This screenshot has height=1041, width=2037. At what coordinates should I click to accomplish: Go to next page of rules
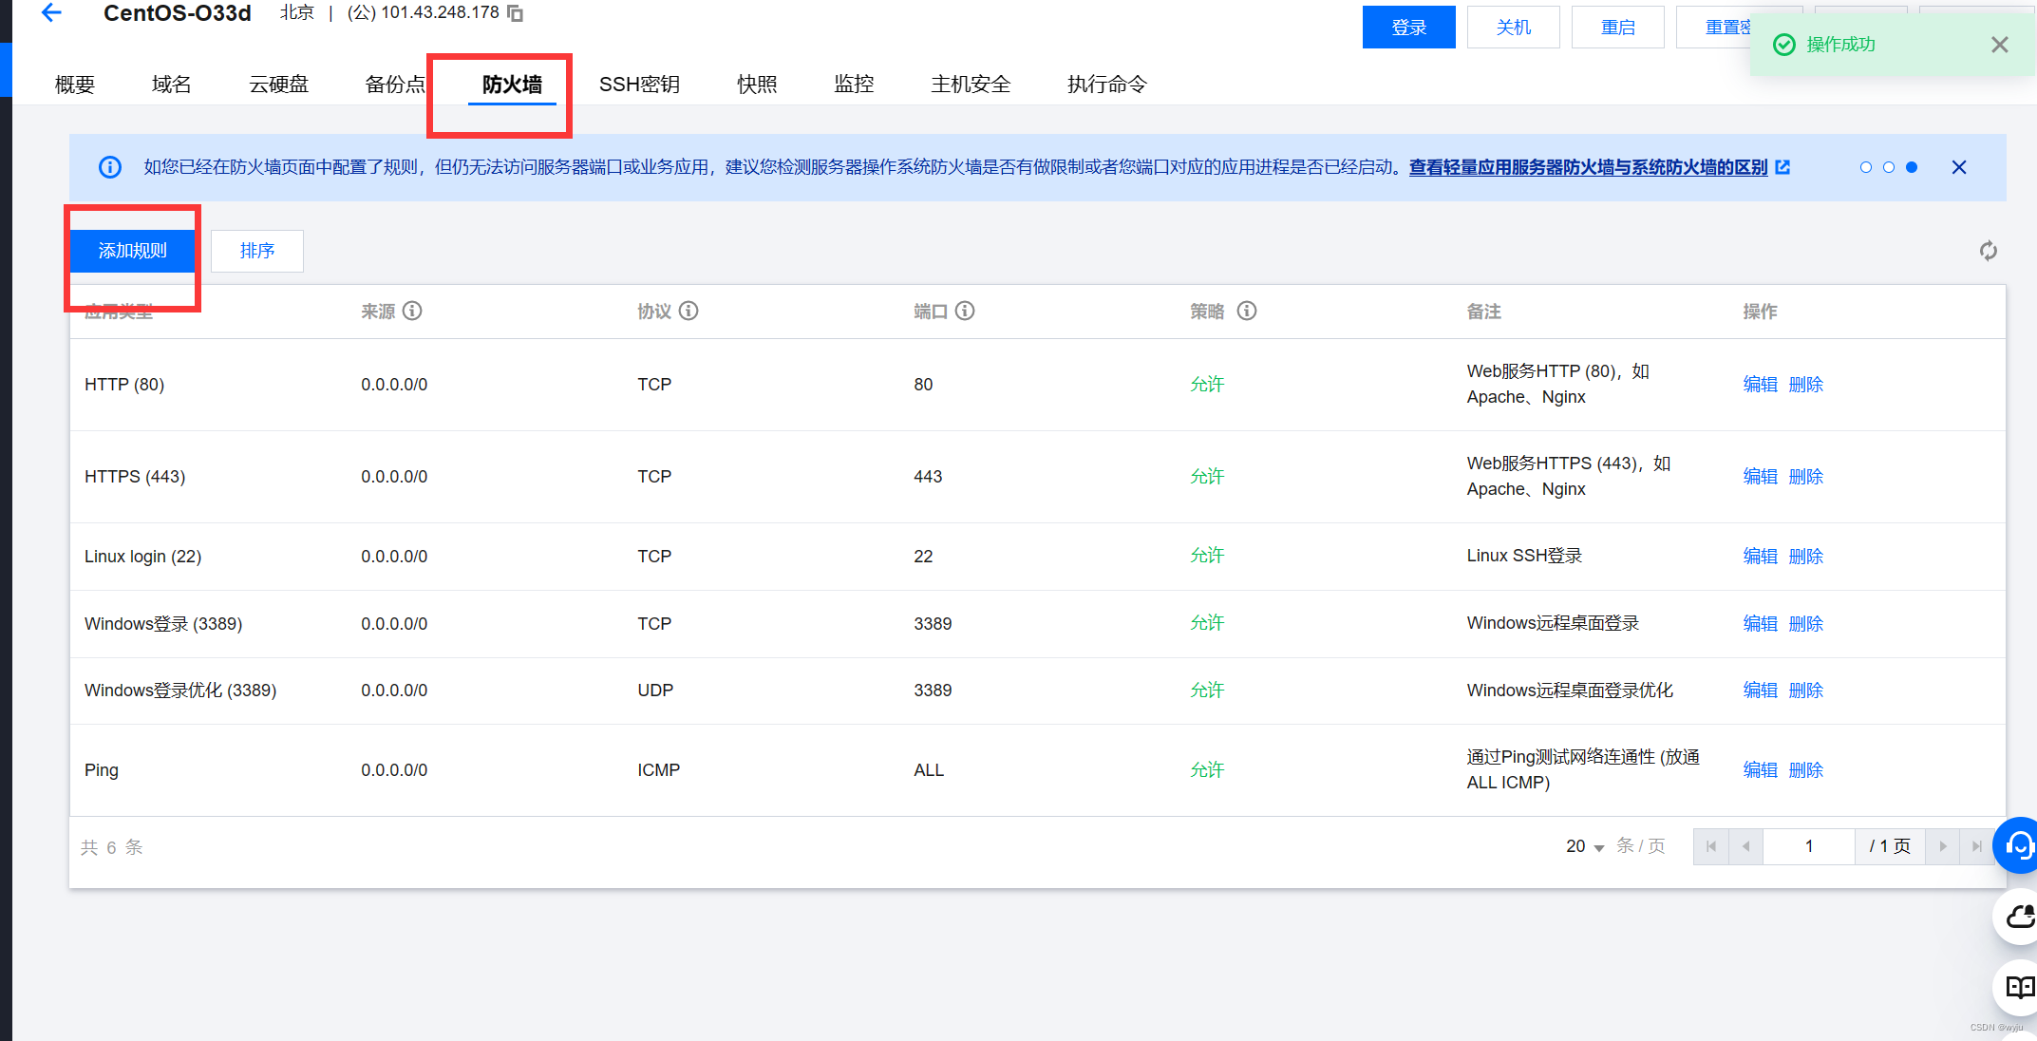point(1943,846)
